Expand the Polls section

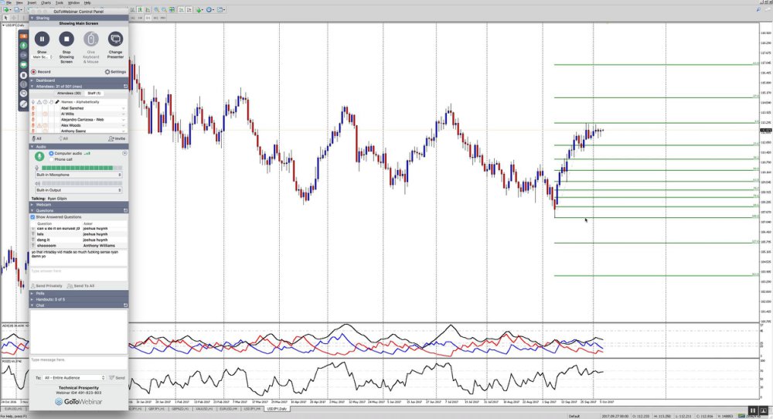pos(79,293)
